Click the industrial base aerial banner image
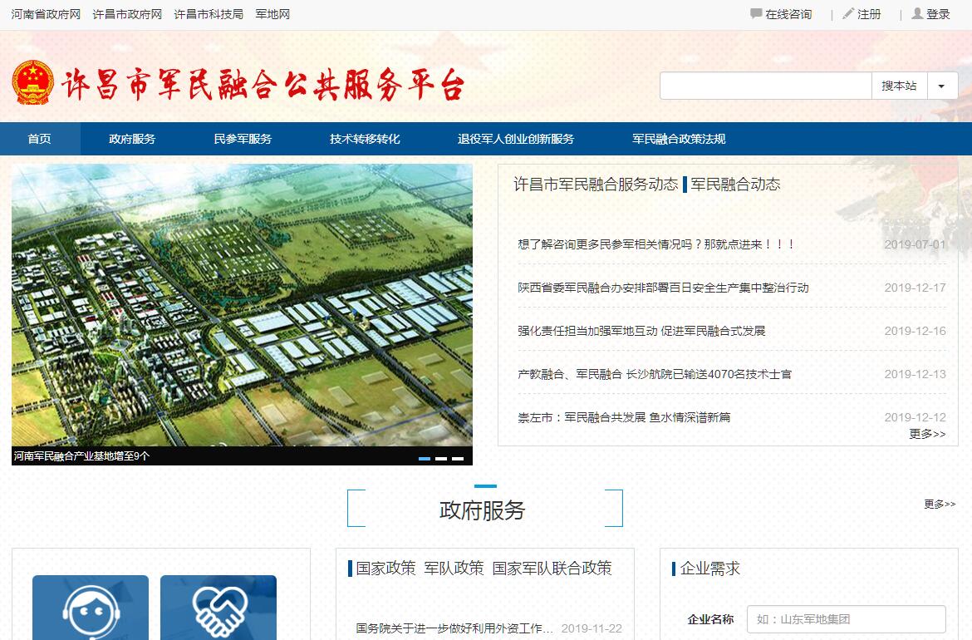972x640 pixels. click(x=242, y=305)
